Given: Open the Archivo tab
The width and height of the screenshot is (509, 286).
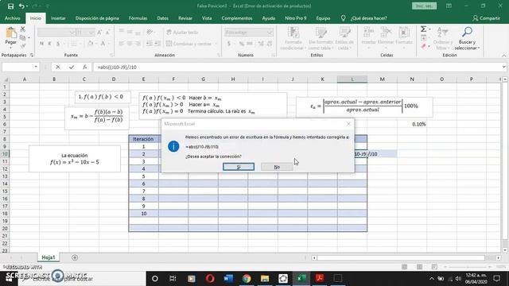Looking at the screenshot, I should [13, 18].
